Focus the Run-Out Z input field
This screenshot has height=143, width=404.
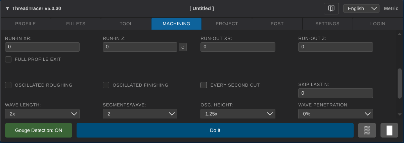click(x=335, y=47)
